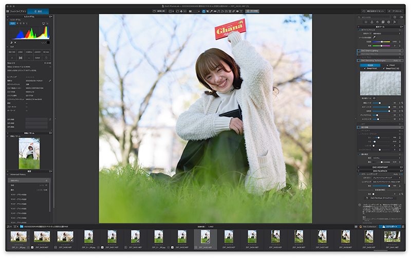Image resolution: width=411 pixels, height=258 pixels.
Task: Click the highlight clipping sun icon
Action: coord(15,43)
